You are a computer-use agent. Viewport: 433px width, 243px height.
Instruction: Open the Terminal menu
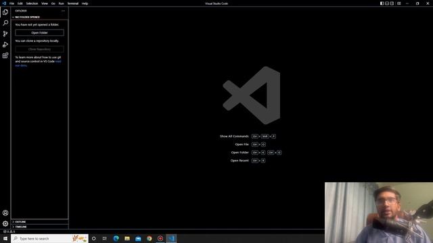click(73, 3)
